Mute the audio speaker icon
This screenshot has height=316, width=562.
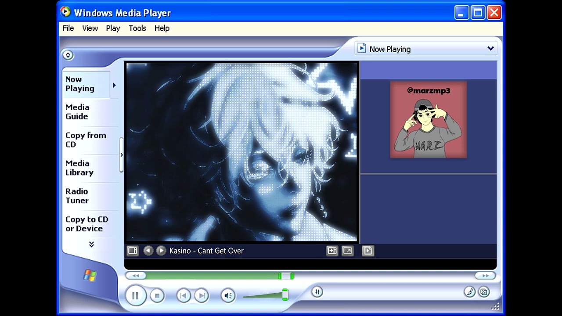(x=228, y=296)
